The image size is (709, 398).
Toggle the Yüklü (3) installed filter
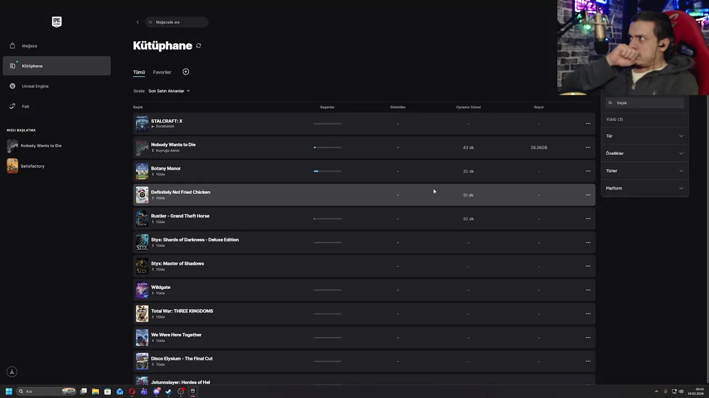tap(614, 119)
